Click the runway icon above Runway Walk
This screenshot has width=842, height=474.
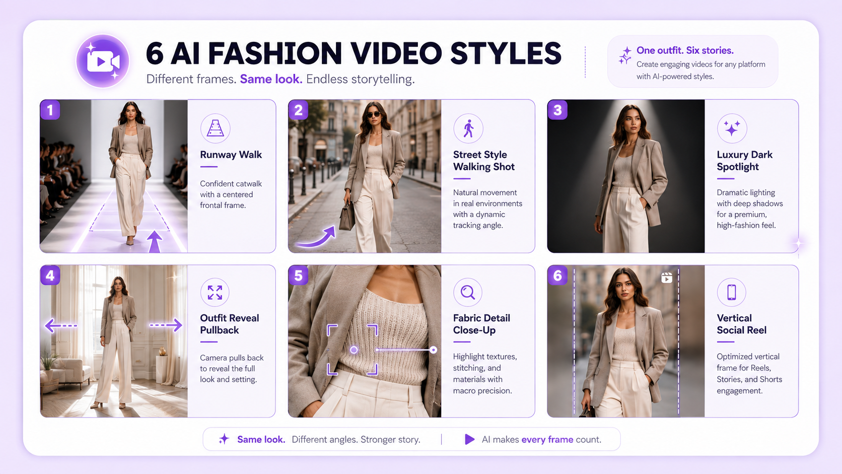[215, 128]
